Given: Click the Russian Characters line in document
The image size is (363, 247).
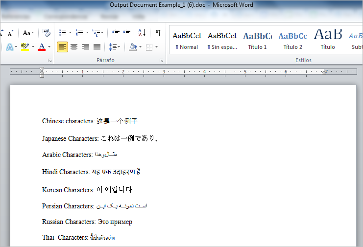Looking at the screenshot, I should (x=87, y=222).
